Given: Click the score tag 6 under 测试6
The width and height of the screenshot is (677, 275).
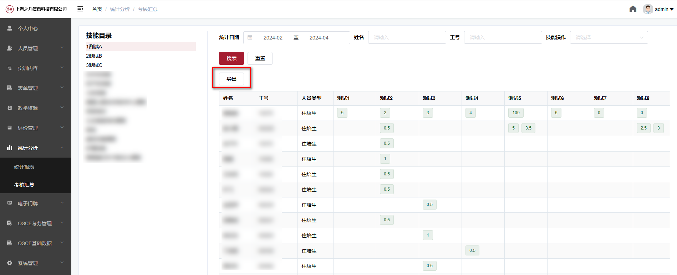Looking at the screenshot, I should (556, 113).
